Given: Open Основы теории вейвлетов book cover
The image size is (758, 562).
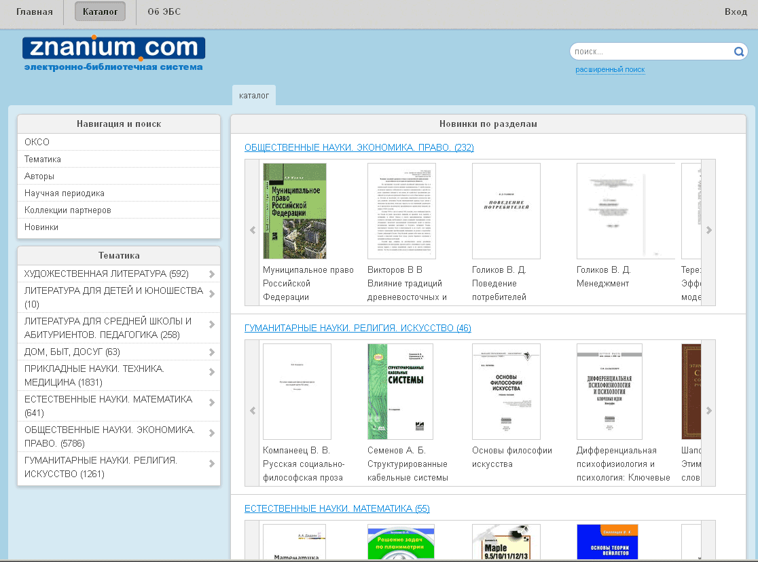Looking at the screenshot, I should pos(608,542).
